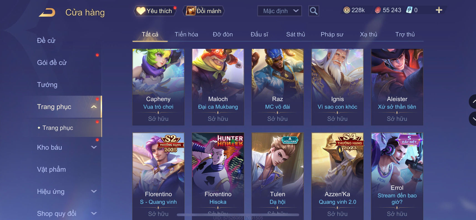Tap the plus icon to add currency
This screenshot has width=476, height=220.
439,10
